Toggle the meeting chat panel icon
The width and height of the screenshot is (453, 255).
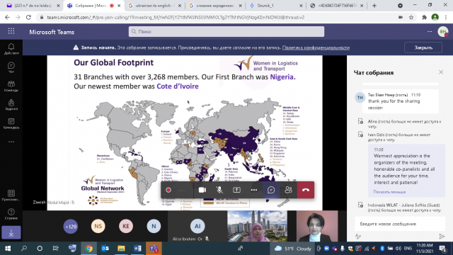click(x=271, y=190)
